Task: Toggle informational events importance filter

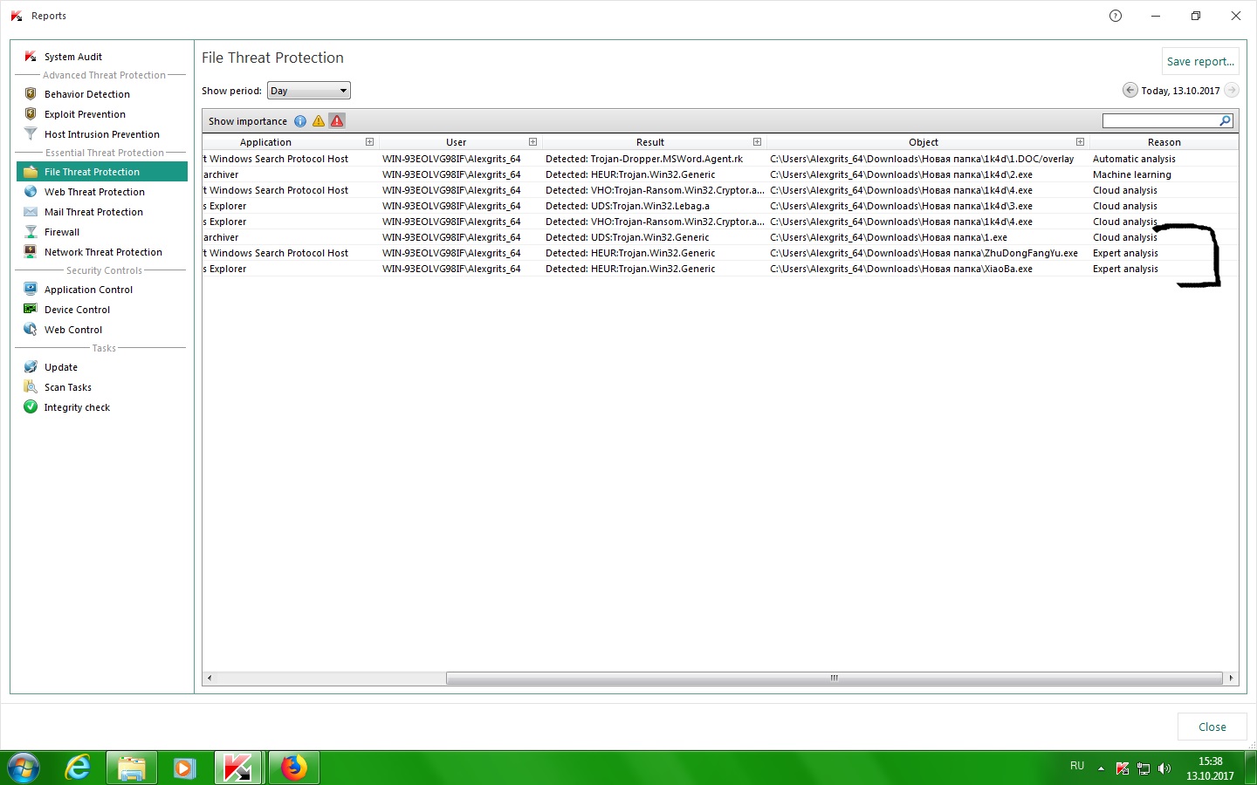Action: click(x=300, y=121)
